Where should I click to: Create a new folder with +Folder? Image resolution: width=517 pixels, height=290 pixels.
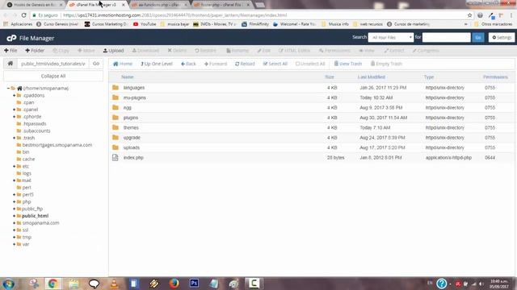(x=35, y=51)
